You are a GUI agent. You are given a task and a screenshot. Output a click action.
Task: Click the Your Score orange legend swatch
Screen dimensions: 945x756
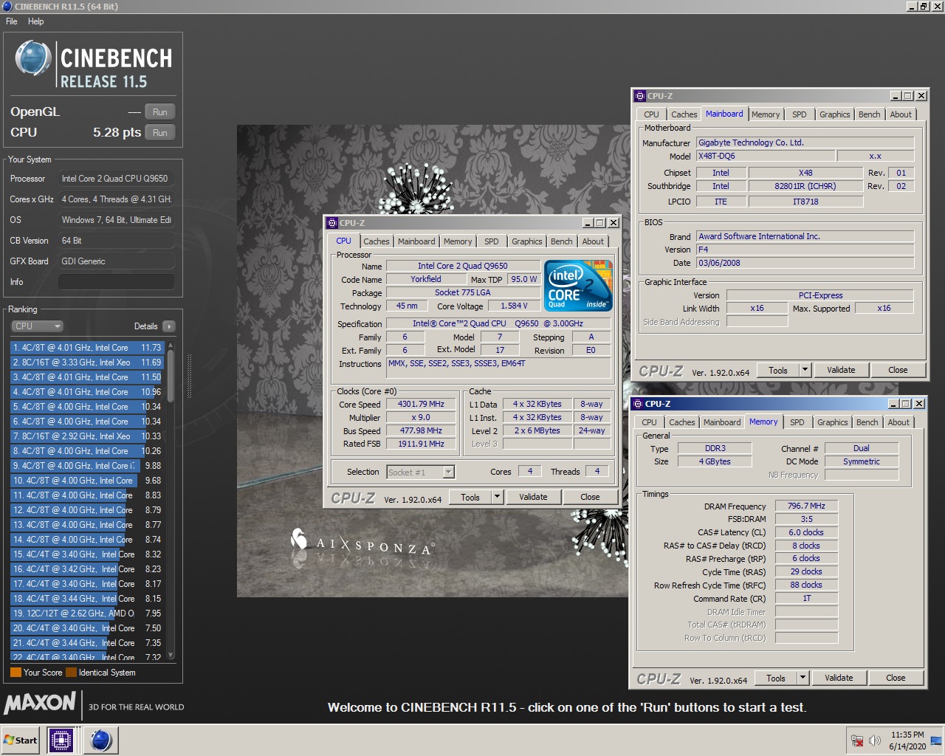[x=16, y=673]
